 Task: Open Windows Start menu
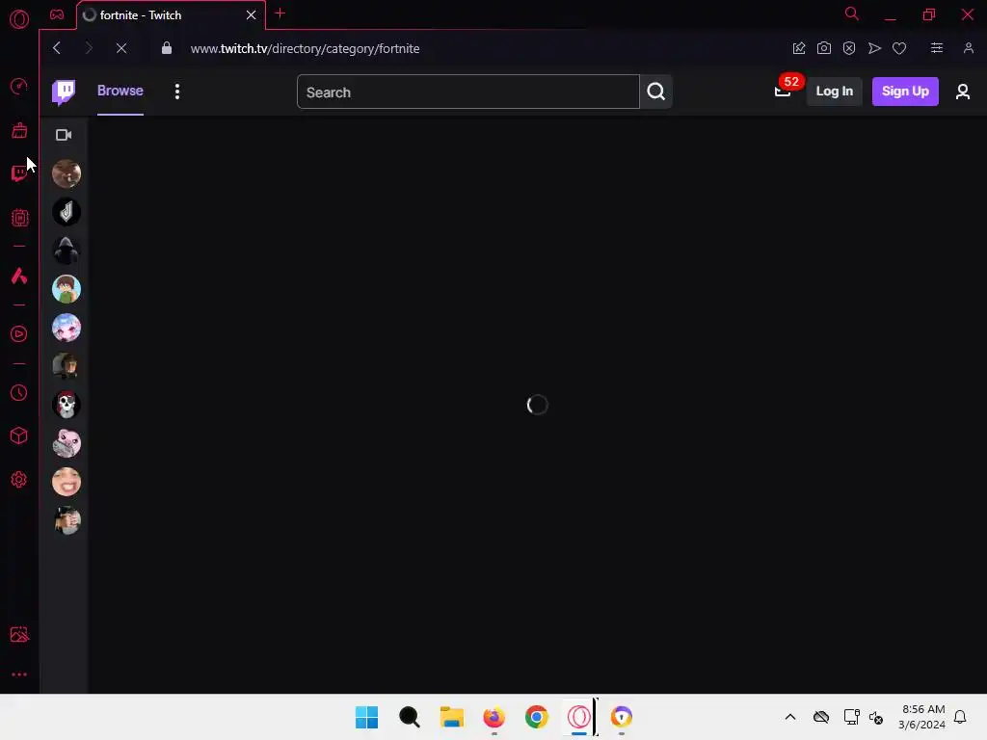[367, 717]
